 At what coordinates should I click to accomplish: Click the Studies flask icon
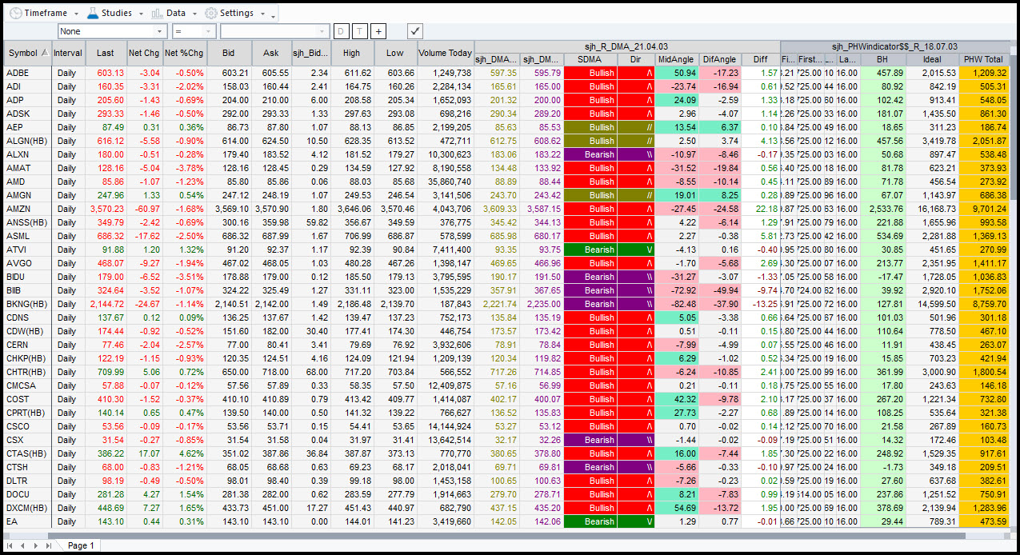(92, 13)
